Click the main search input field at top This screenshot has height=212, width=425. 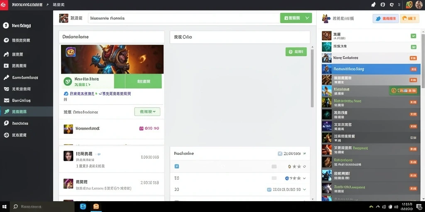pos(184,18)
